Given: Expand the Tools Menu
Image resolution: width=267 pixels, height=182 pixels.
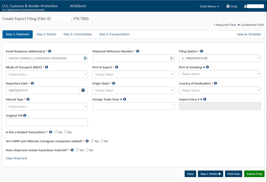Looking at the screenshot, I should [x=209, y=6].
